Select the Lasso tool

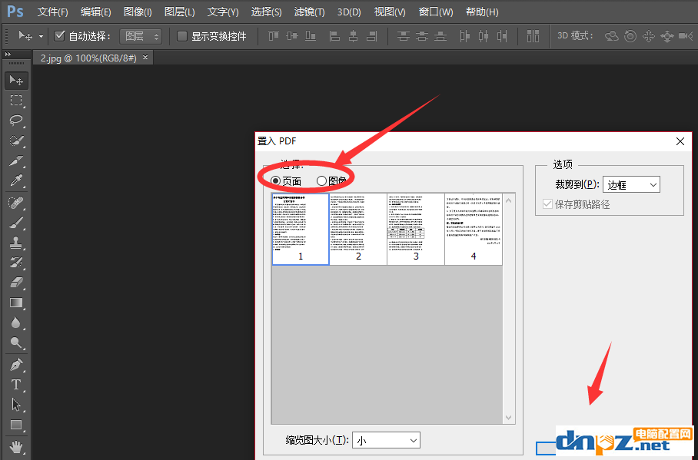pyautogui.click(x=16, y=121)
